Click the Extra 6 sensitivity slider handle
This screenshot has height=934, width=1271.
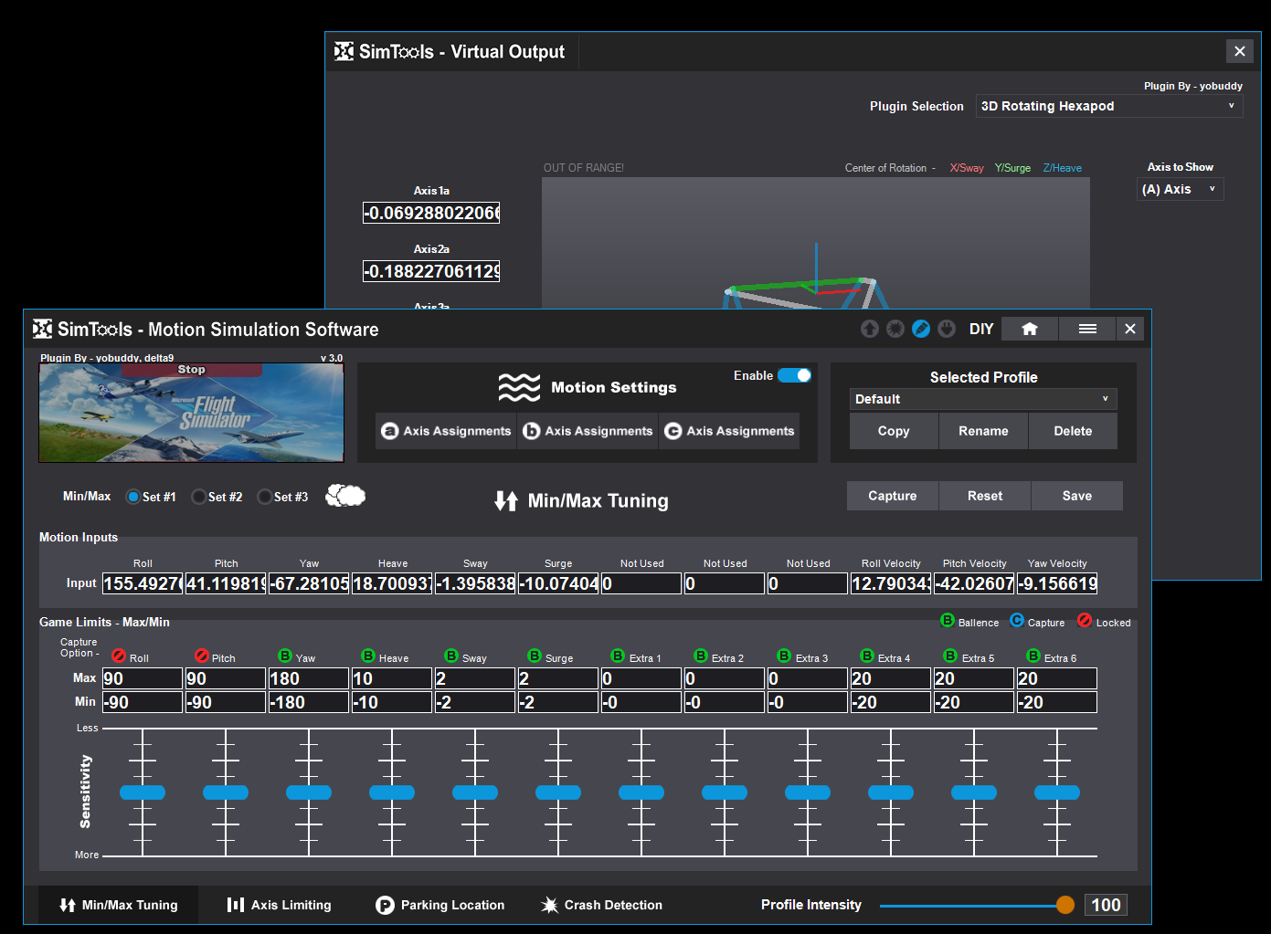pyautogui.click(x=1057, y=792)
